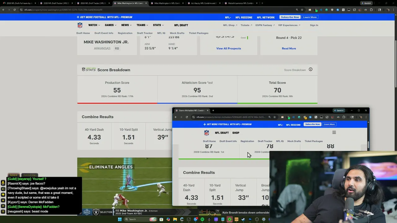
Task: Open the Windows Start menu
Action: coord(120,219)
